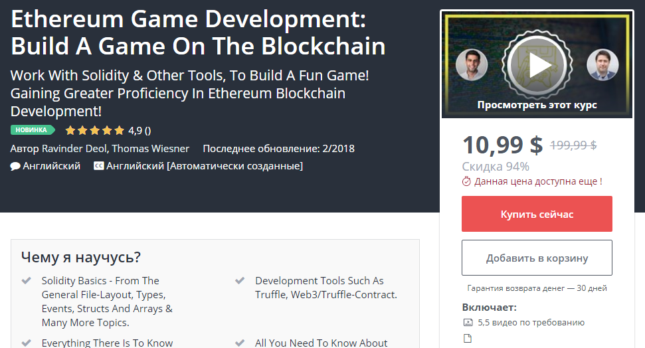
Task: Click the video icon beside "5,5 видео"
Action: [x=468, y=322]
